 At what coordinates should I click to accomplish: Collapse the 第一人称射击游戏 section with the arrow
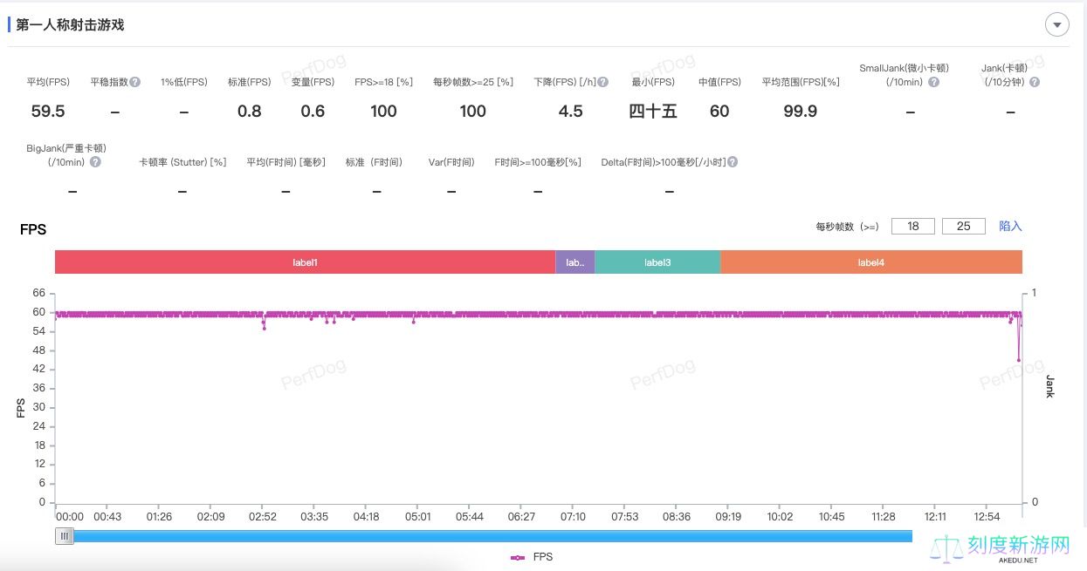tap(1056, 25)
